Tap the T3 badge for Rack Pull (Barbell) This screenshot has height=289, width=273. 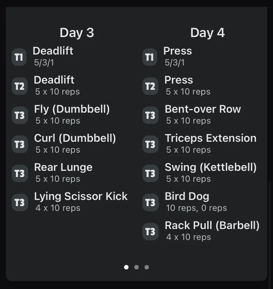tap(150, 232)
